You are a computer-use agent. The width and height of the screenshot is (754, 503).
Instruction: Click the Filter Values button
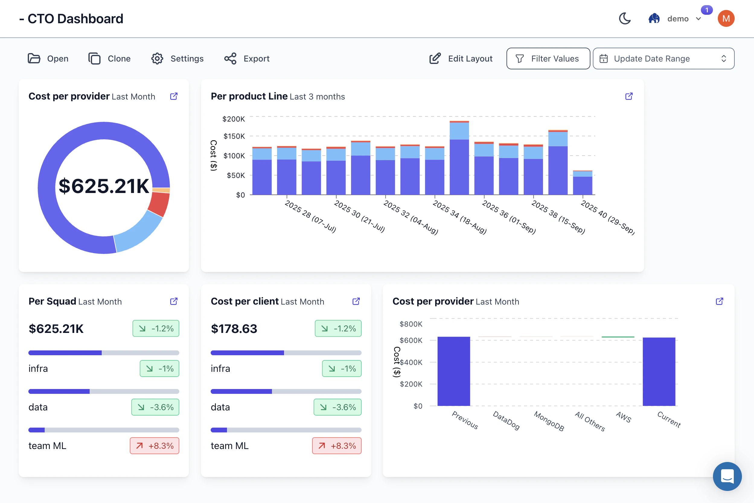pyautogui.click(x=548, y=59)
